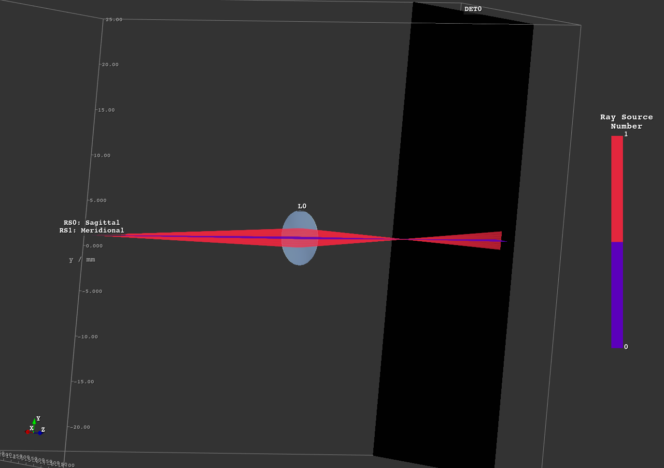Click the RS1: Meridional label

(92, 231)
